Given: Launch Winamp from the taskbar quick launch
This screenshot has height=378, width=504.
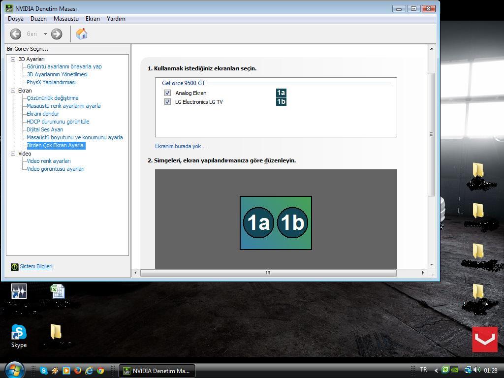Looking at the screenshot, I should coord(55,371).
